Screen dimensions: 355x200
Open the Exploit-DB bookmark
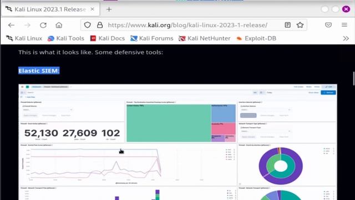point(256,38)
